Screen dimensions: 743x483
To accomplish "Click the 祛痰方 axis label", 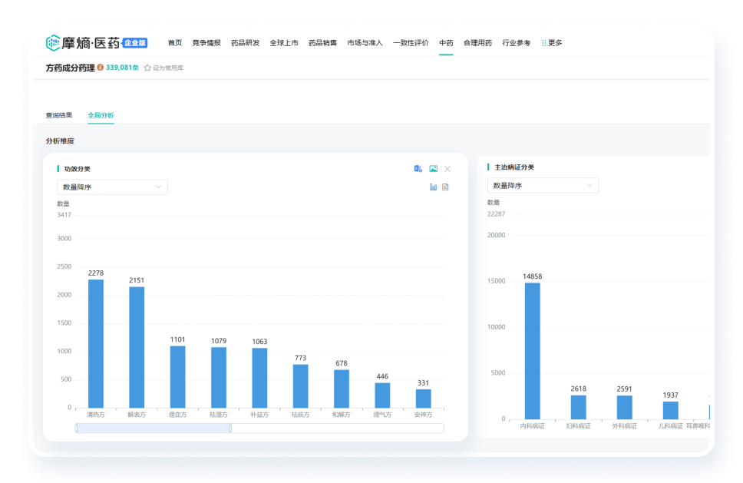I will pyautogui.click(x=300, y=414).
